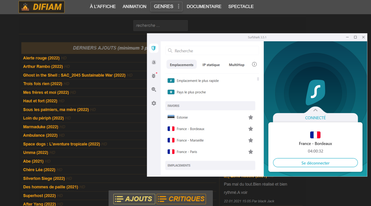Screen dimensions: 371x206
Task: Switch to the MultiHop tab
Action: pyautogui.click(x=237, y=65)
